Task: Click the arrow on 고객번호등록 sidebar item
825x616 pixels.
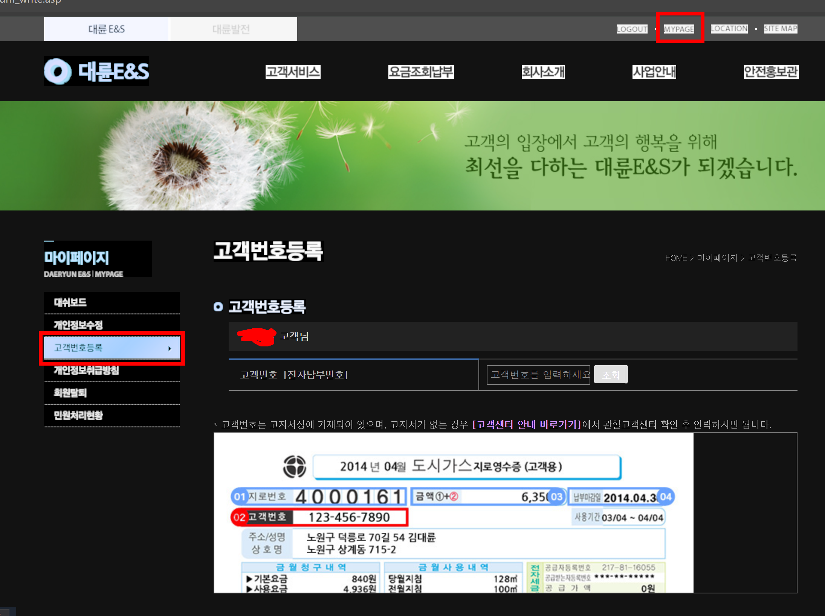Action: click(170, 349)
